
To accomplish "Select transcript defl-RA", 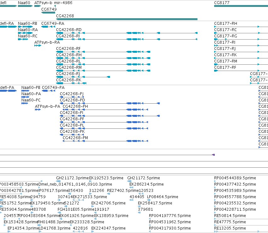I will pos(7,24).
